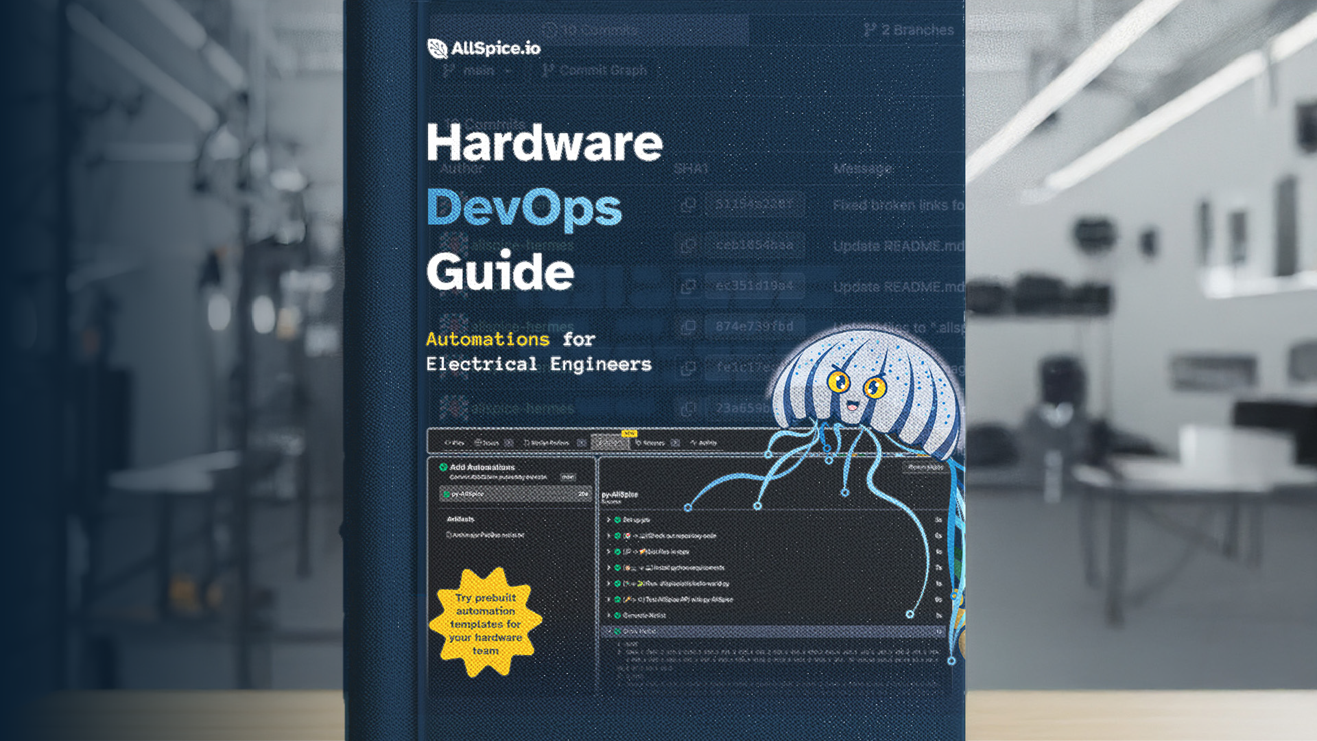The width and height of the screenshot is (1317, 741).
Task: Click the AllSpice.io leaf logo
Action: (437, 48)
